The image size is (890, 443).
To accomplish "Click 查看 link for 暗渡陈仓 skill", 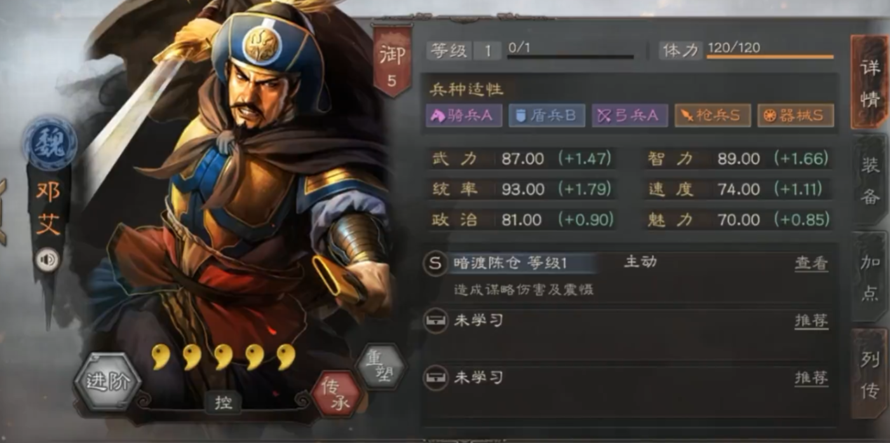I will 811,263.
